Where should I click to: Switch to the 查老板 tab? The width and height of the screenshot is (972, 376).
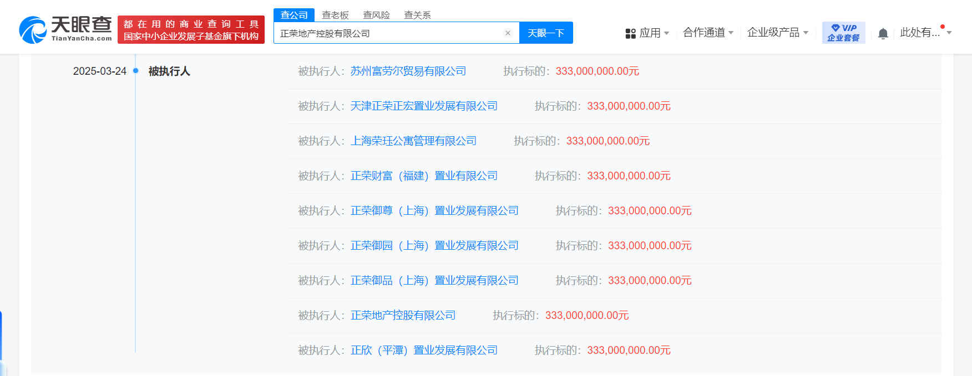(x=335, y=15)
